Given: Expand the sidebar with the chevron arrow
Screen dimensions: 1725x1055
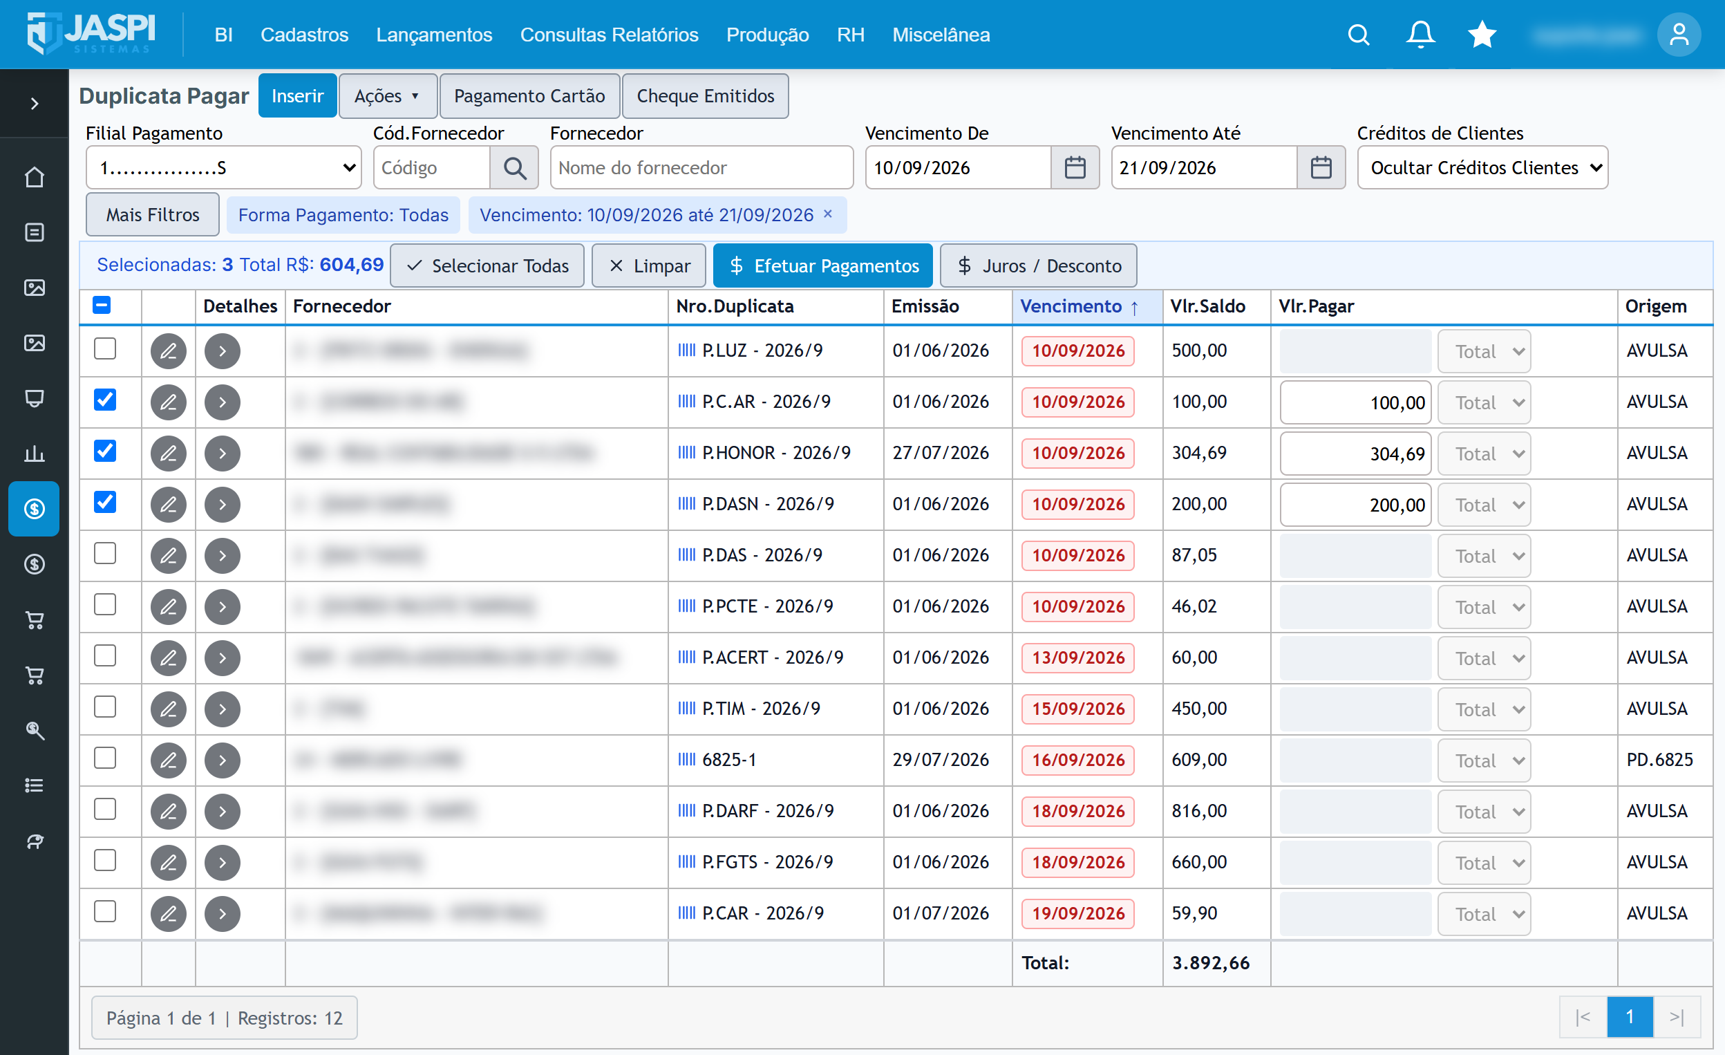Looking at the screenshot, I should [x=35, y=104].
